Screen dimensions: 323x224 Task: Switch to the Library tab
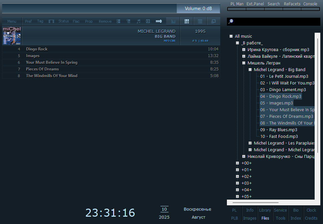pos(265,210)
